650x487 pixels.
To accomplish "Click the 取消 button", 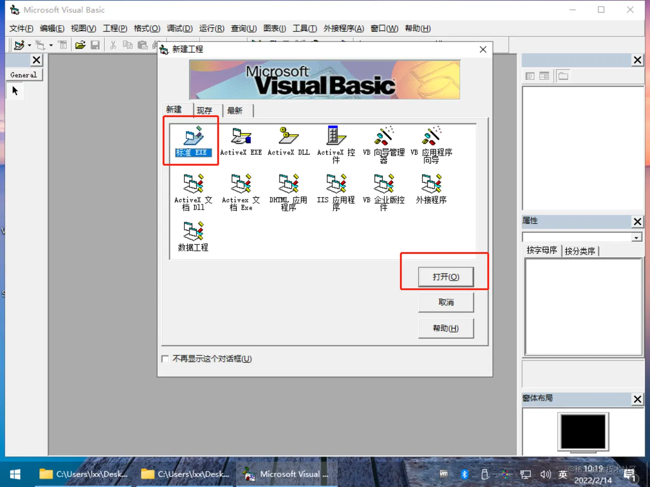I will coord(446,302).
